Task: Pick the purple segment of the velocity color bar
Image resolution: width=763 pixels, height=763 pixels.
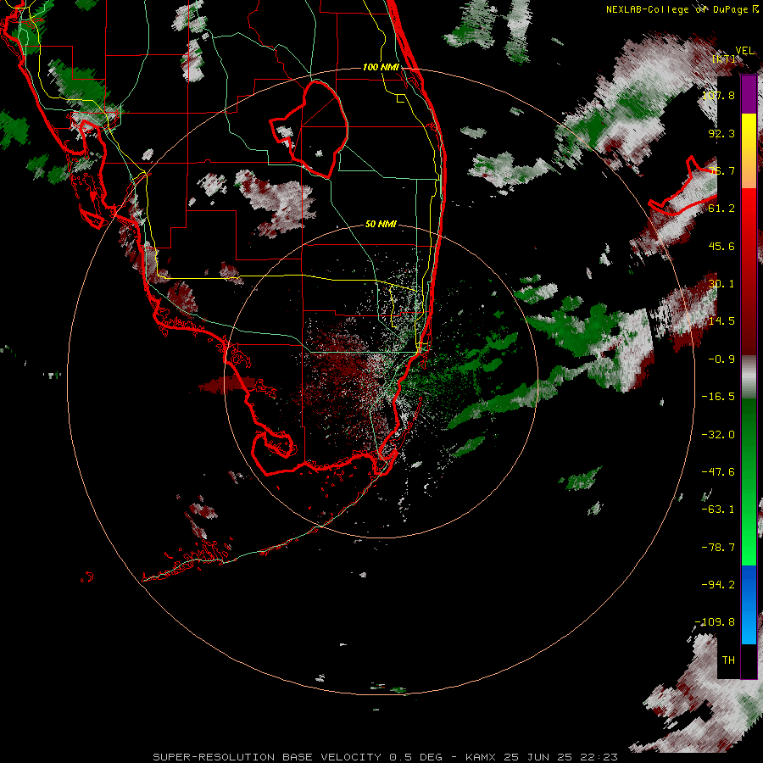Action: click(749, 94)
